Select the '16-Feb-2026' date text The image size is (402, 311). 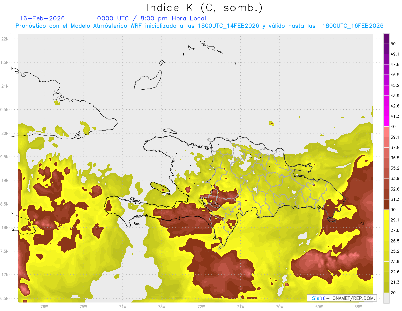42,18
